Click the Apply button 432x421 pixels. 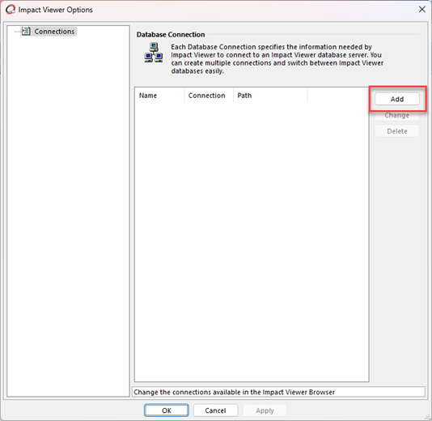coord(265,410)
